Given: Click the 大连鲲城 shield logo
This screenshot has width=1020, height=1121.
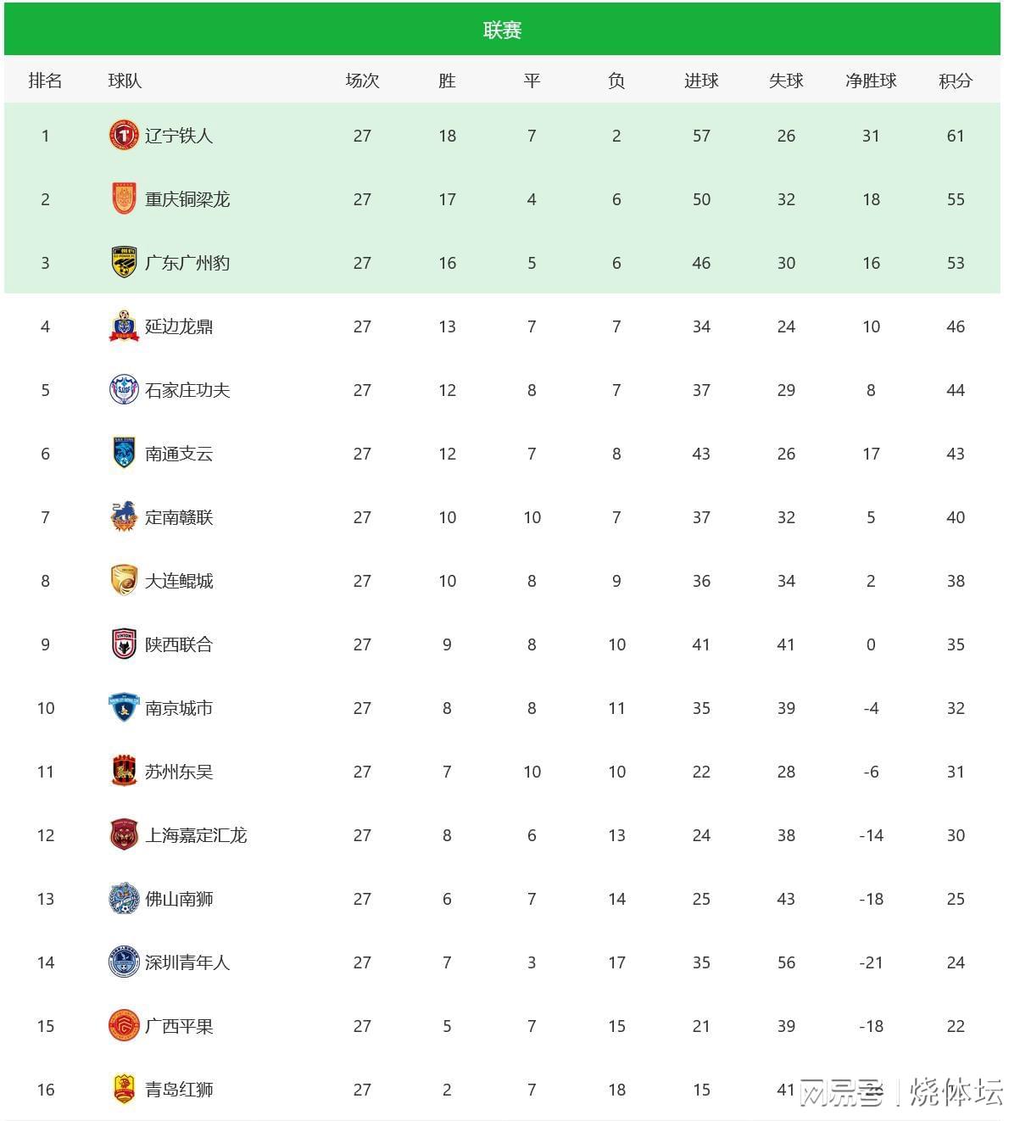Looking at the screenshot, I should [x=124, y=581].
